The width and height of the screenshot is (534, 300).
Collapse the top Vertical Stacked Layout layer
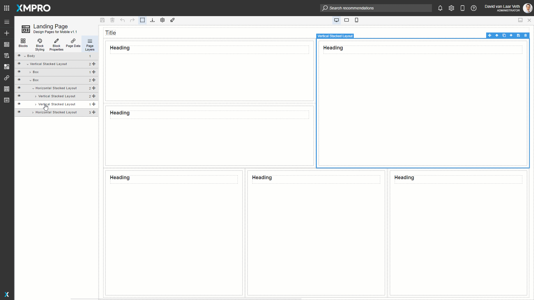28,64
